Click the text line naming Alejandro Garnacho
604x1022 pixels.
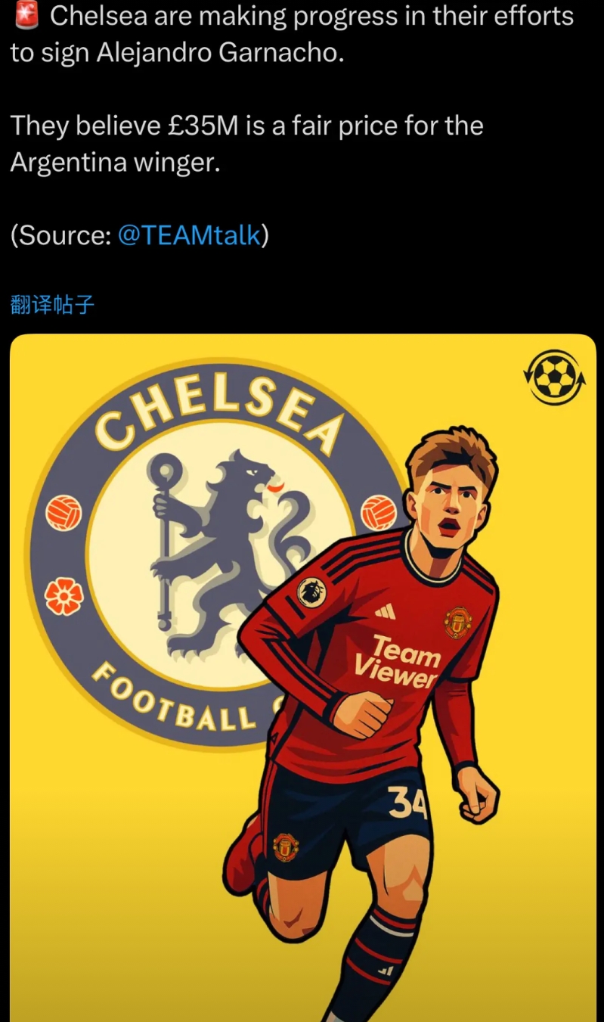click(177, 54)
